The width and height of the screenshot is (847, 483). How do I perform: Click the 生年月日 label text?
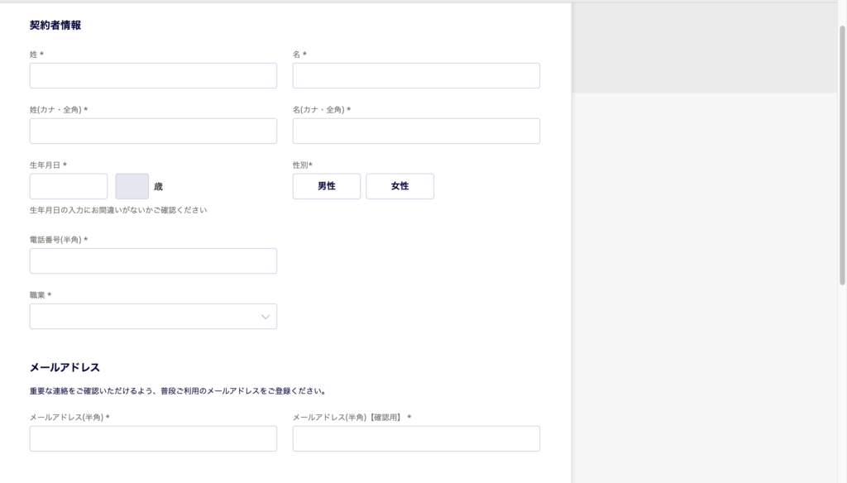point(45,165)
